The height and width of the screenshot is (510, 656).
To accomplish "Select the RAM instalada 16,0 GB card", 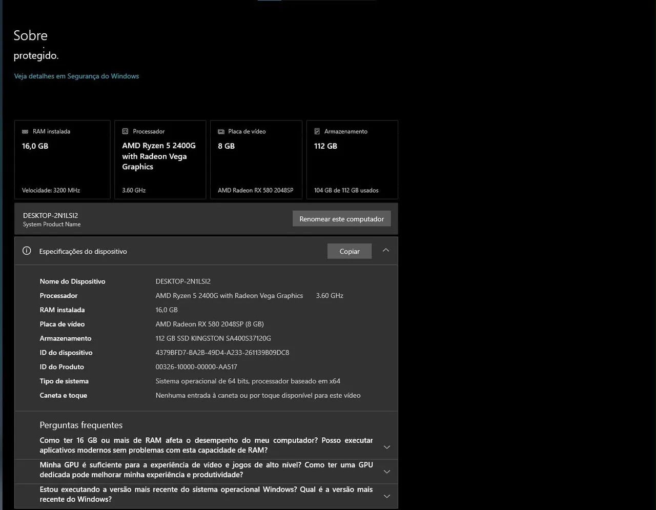I will [x=63, y=160].
